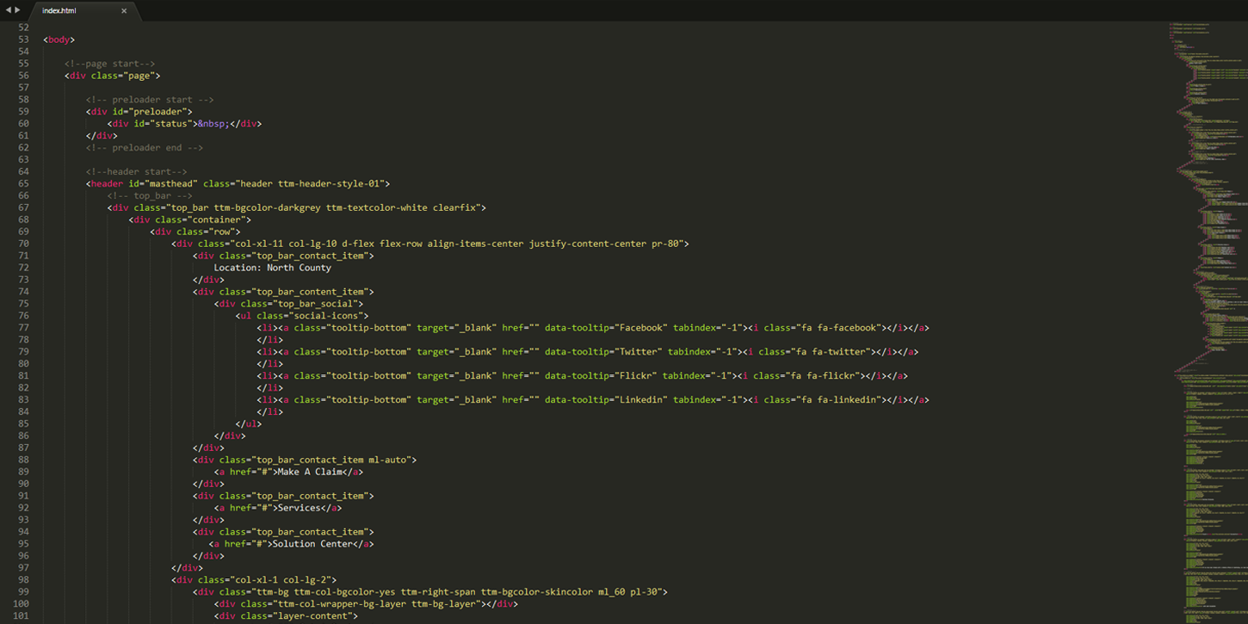The height and width of the screenshot is (624, 1248).
Task: Click the previous tab arrow in tab bar
Action: (9, 10)
